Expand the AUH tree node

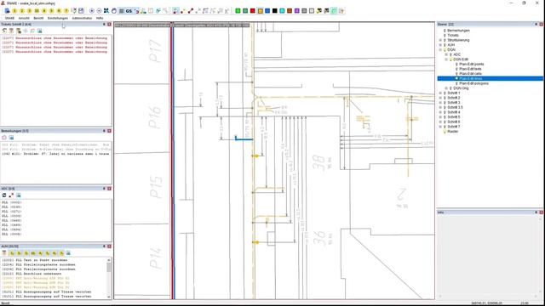coord(440,45)
